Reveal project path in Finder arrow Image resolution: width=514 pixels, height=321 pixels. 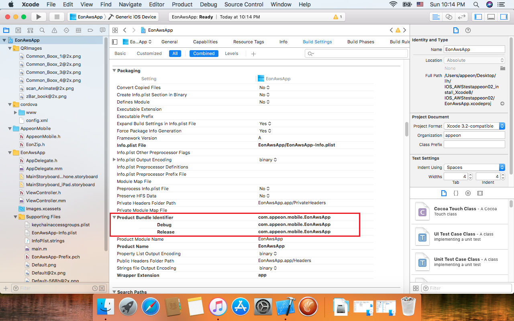(502, 104)
